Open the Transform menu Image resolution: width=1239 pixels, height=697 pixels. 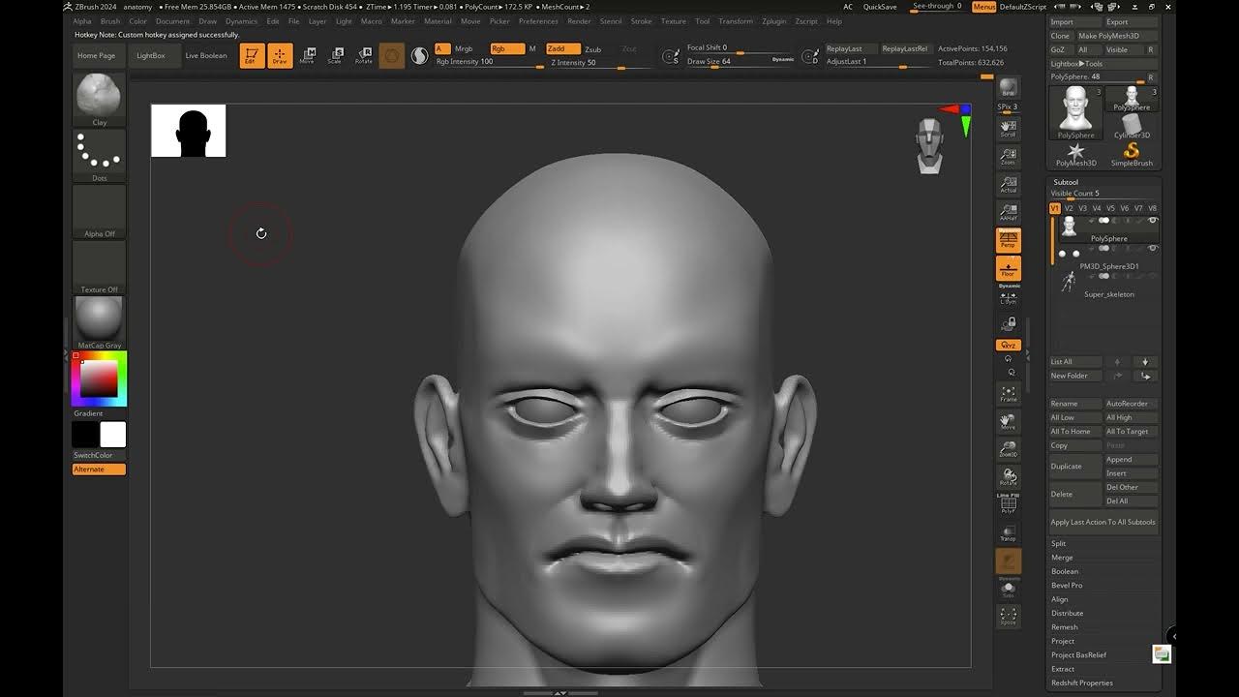[736, 21]
